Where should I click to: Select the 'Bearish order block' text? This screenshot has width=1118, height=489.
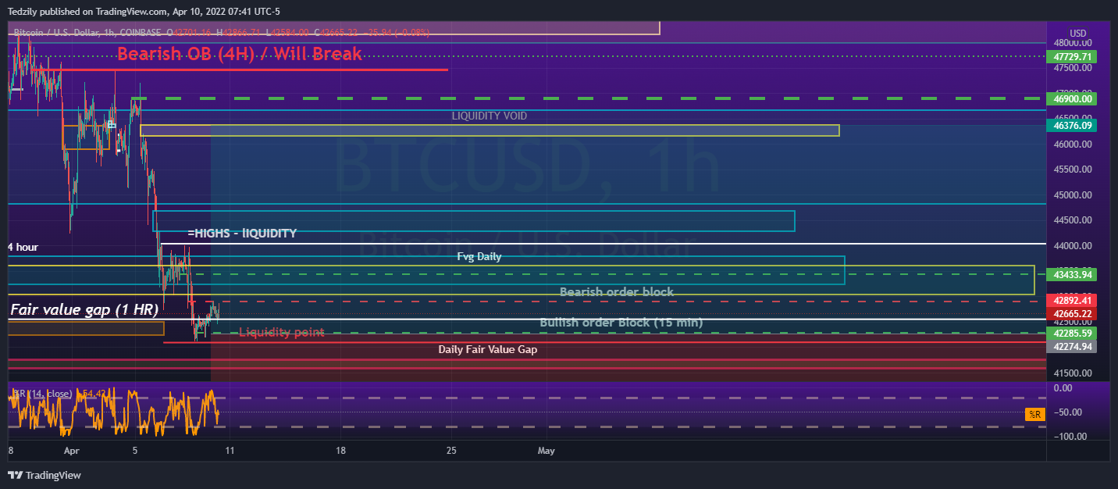point(616,291)
